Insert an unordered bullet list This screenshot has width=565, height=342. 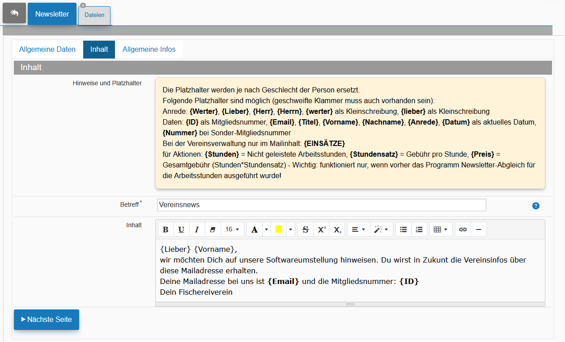[404, 229]
